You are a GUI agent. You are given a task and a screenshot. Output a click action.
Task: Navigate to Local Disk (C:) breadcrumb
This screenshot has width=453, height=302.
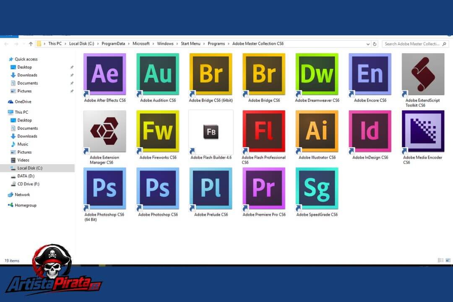[81, 44]
